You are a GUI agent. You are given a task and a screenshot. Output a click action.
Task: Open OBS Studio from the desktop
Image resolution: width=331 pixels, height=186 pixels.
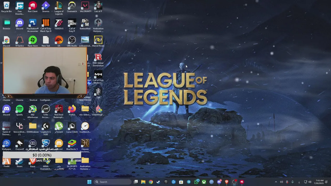pyautogui.click(x=72, y=41)
